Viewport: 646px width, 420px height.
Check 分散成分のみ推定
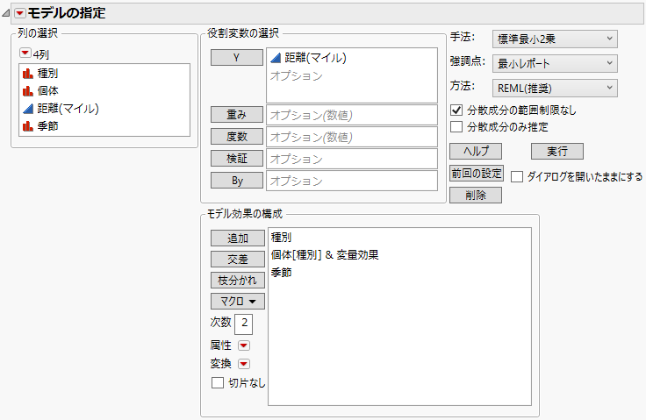click(x=456, y=127)
